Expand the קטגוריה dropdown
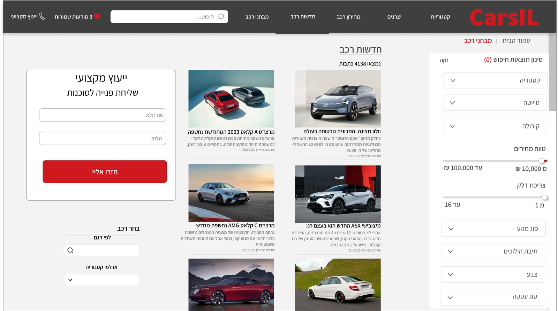558x311 pixels. [495, 80]
